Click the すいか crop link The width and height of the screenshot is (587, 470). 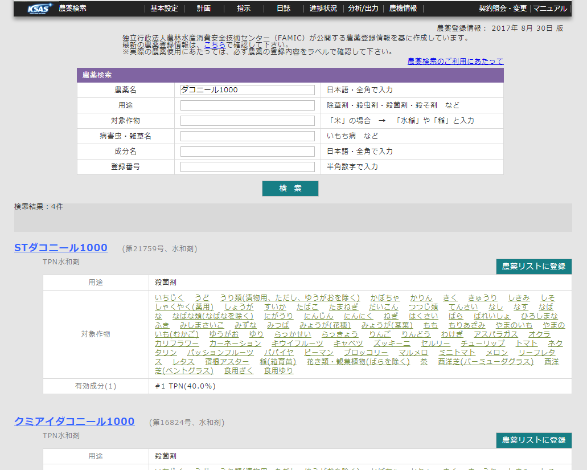(x=275, y=306)
